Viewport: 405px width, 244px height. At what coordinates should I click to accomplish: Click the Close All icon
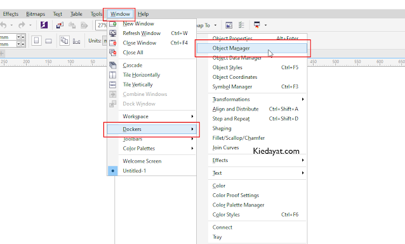[x=113, y=53]
